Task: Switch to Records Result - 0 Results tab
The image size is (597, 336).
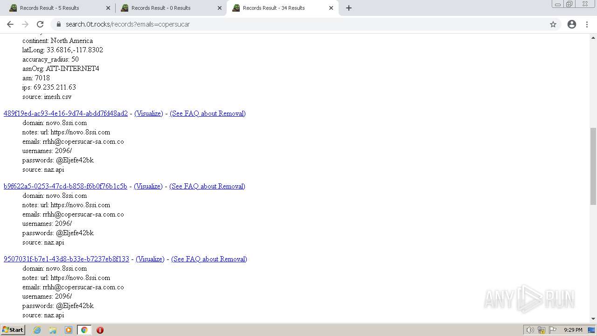Action: point(170,8)
